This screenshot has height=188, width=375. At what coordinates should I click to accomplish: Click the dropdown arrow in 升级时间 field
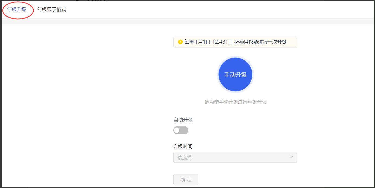[291, 157]
